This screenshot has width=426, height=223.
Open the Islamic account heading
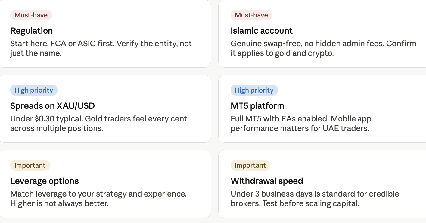coord(262,31)
